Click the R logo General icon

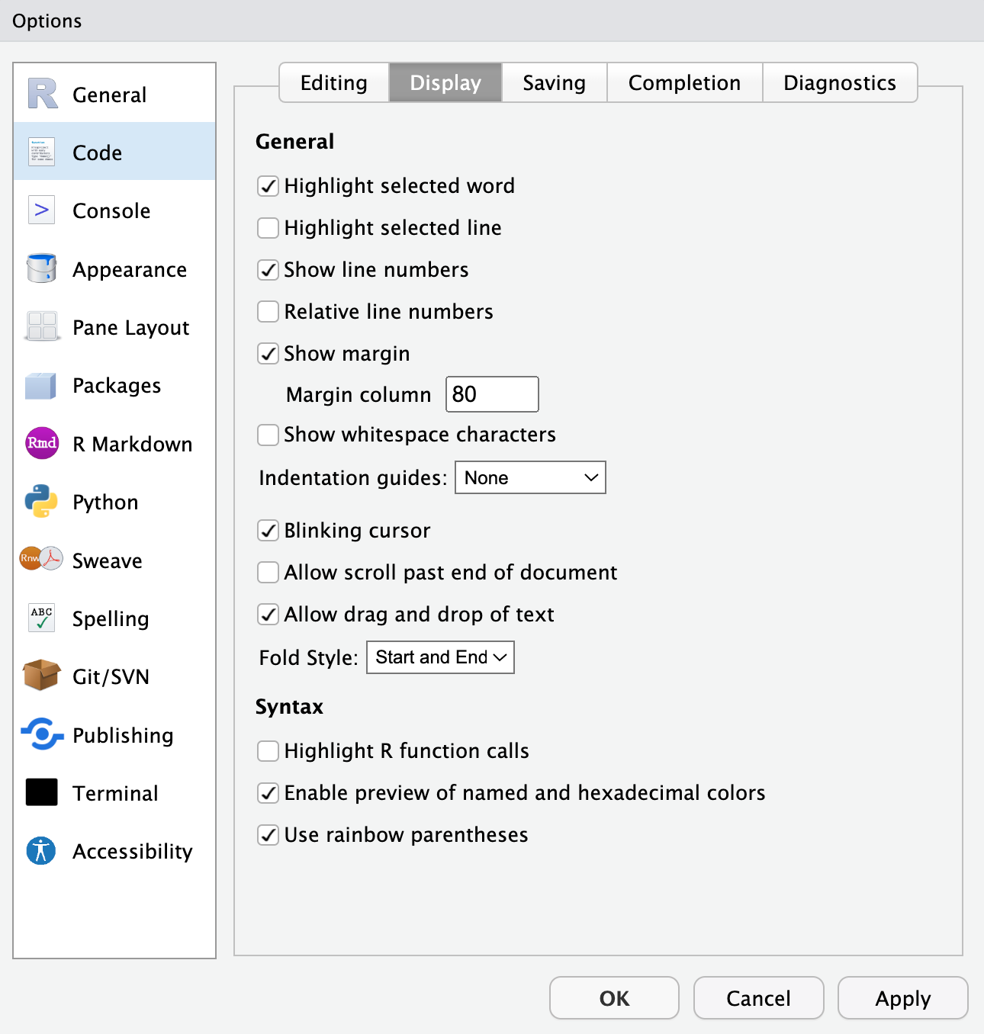click(42, 95)
